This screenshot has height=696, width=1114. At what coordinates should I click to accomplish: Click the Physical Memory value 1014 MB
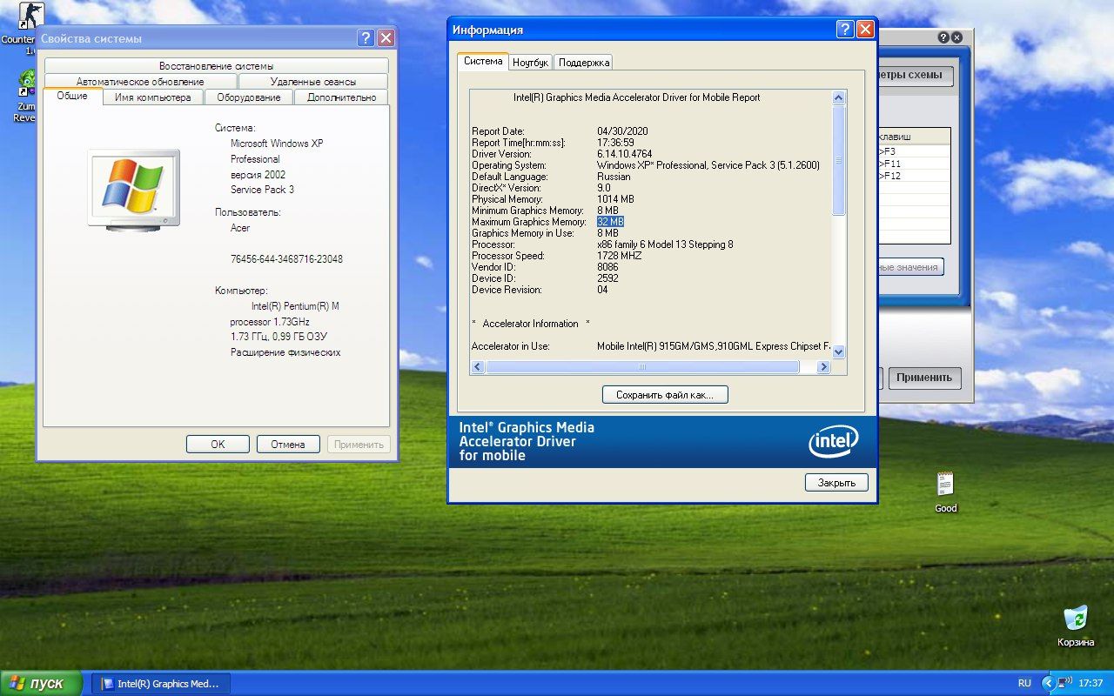[x=615, y=199]
